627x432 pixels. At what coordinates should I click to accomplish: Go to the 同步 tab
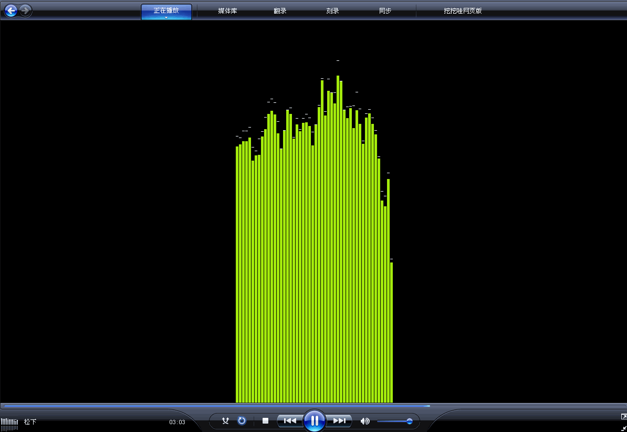385,11
